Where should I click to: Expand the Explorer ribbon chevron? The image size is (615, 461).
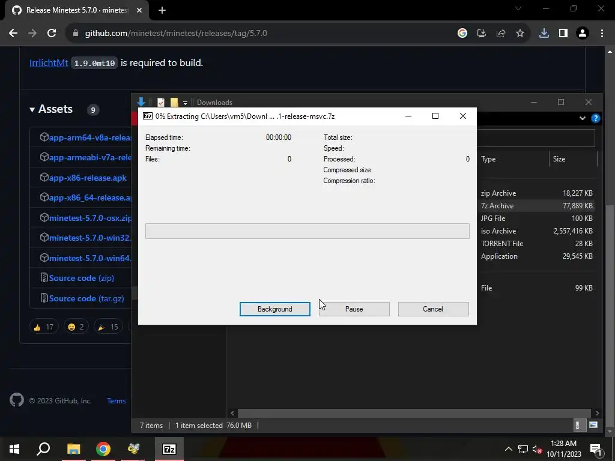(583, 118)
